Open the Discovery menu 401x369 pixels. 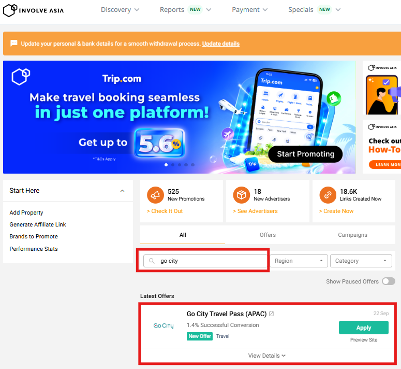click(x=120, y=10)
